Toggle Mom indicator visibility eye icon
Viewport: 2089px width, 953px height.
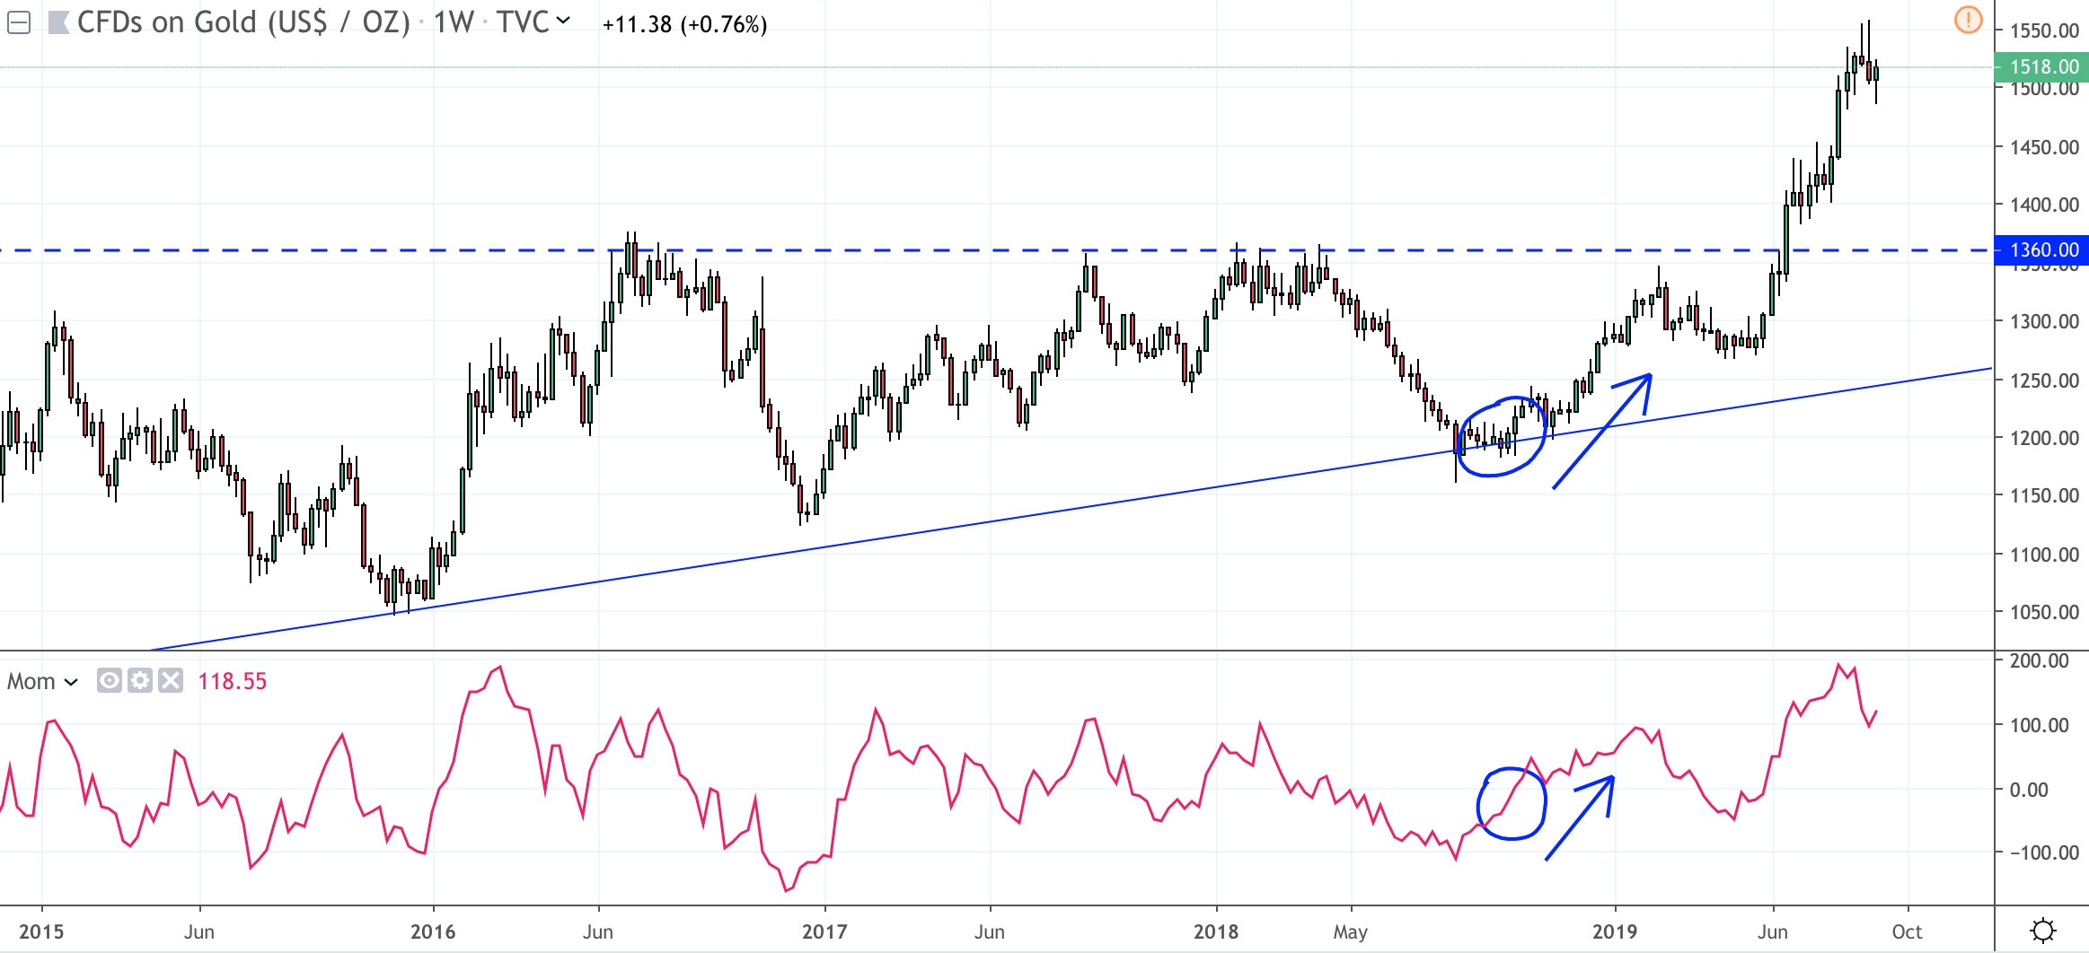(109, 681)
